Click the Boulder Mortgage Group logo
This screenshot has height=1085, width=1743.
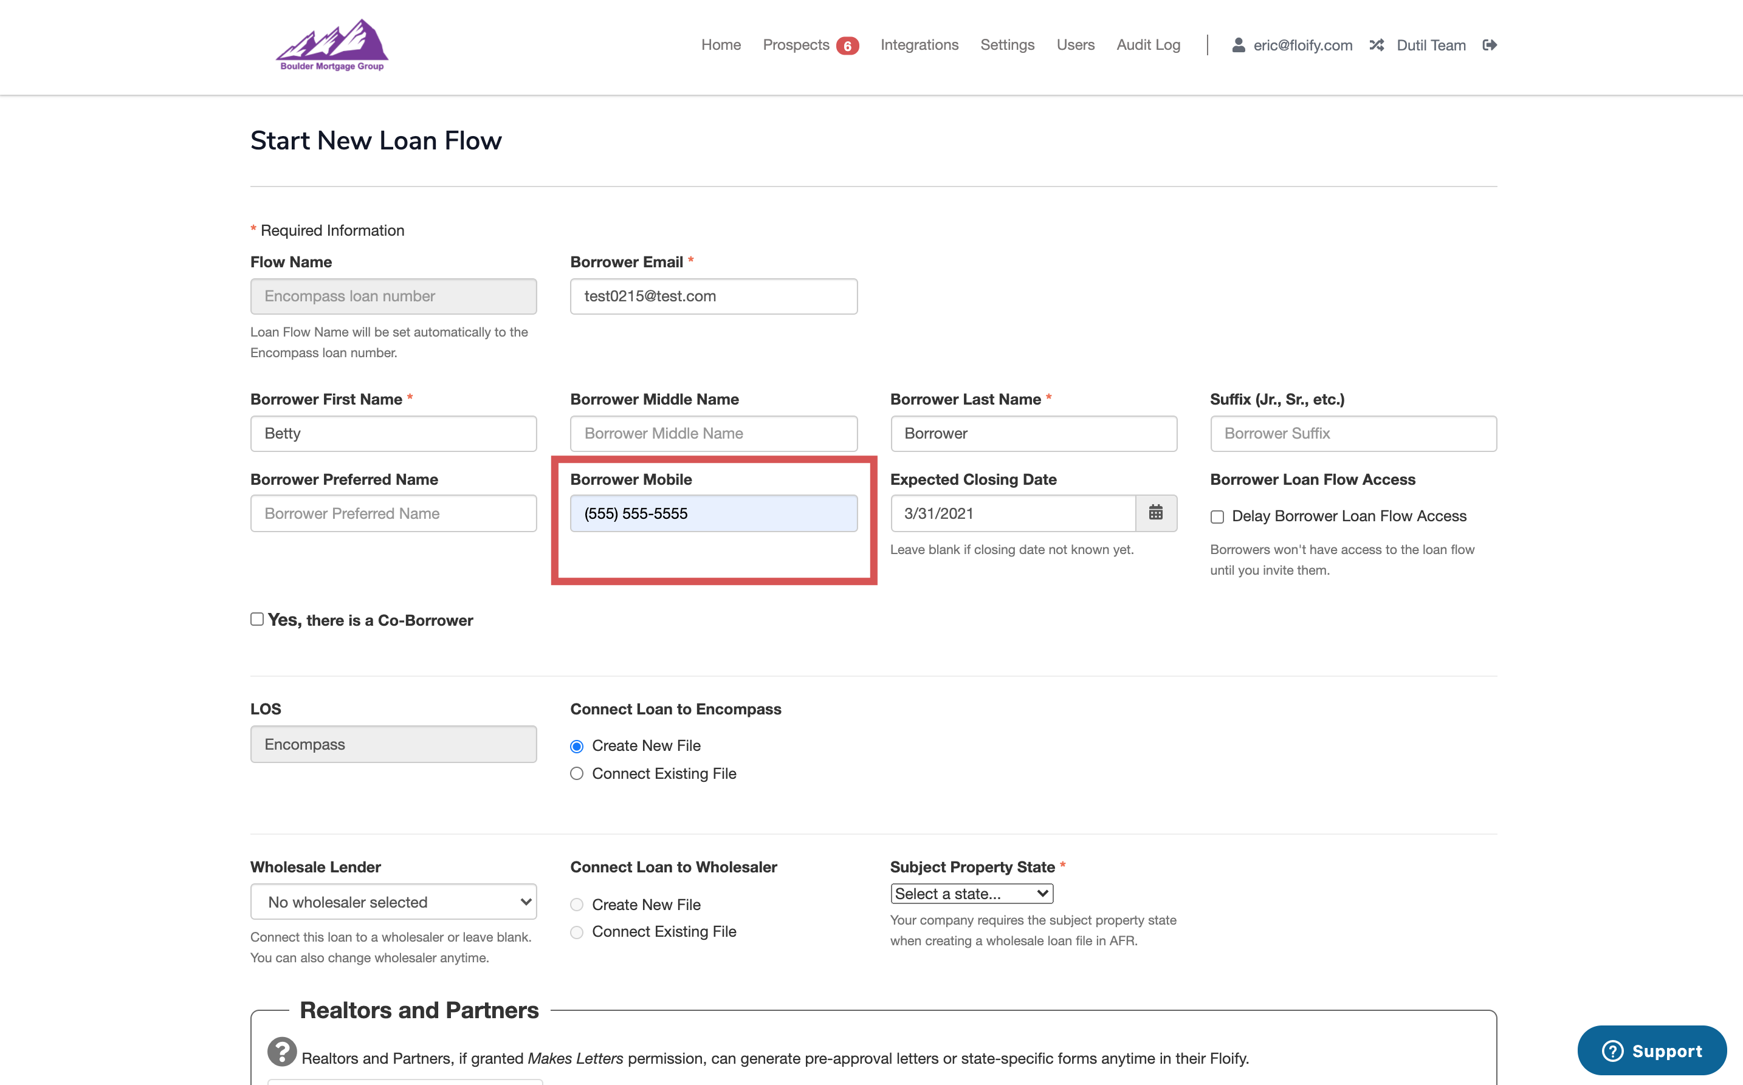[x=332, y=44]
